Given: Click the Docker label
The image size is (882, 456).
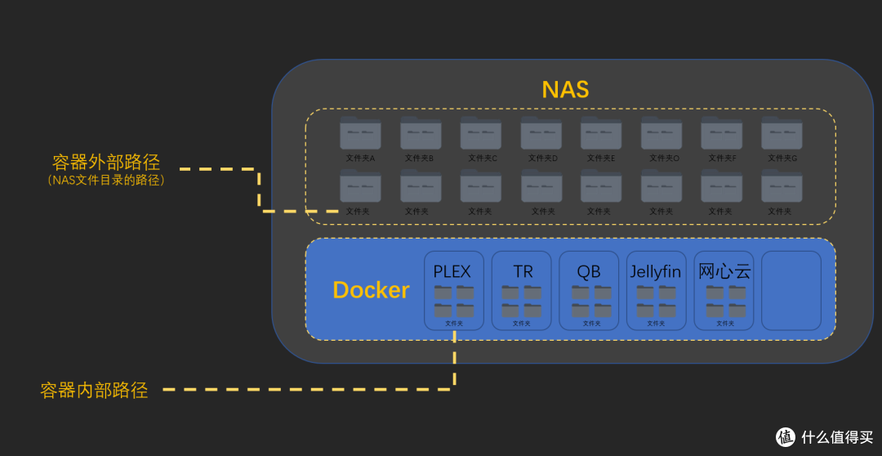Looking at the screenshot, I should pos(371,290).
